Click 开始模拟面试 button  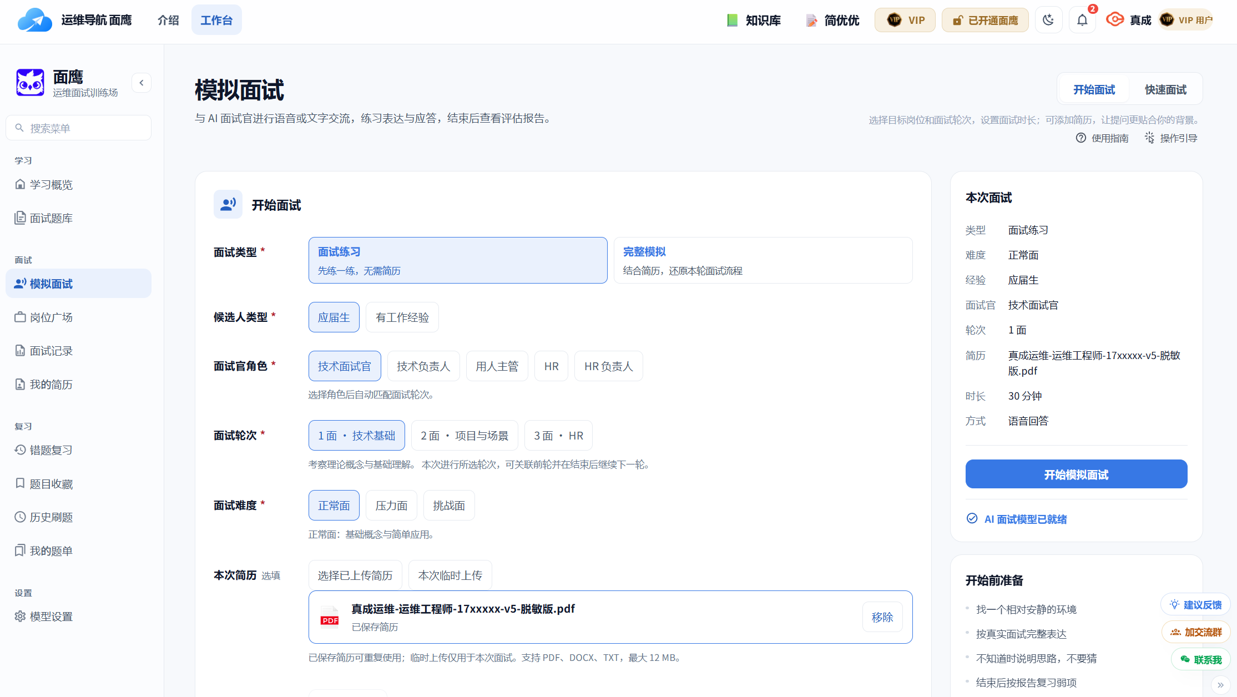point(1076,474)
